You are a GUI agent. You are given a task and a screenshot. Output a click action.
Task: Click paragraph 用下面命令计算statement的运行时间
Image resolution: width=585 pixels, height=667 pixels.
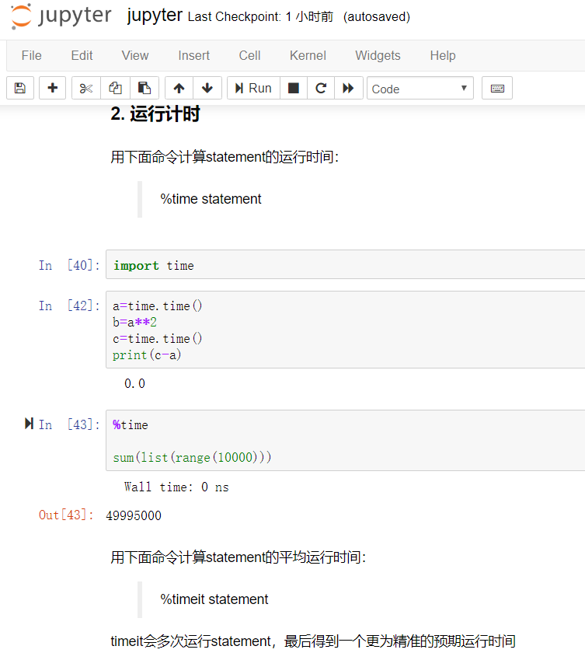click(225, 157)
